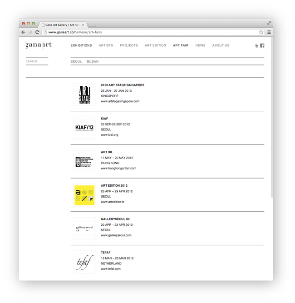The width and height of the screenshot is (295, 303).
Task: Bookmark page with star icon
Action: tap(261, 32)
